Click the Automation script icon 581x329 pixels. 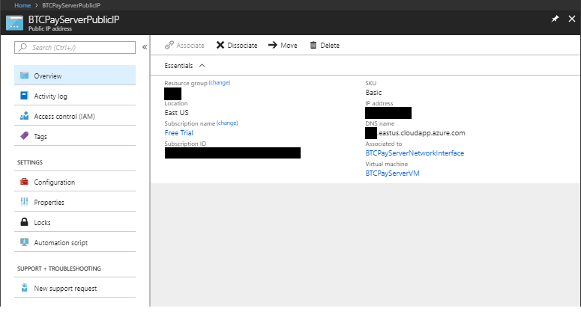pyautogui.click(x=24, y=242)
